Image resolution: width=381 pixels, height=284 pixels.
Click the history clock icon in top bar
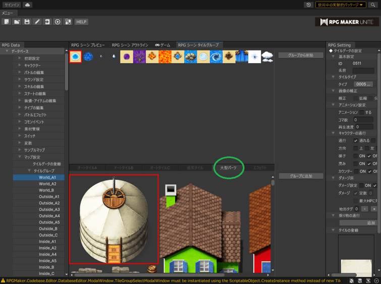click(308, 5)
